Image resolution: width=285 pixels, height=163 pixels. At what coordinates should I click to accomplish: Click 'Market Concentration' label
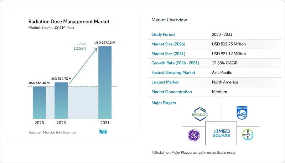coord(172,92)
